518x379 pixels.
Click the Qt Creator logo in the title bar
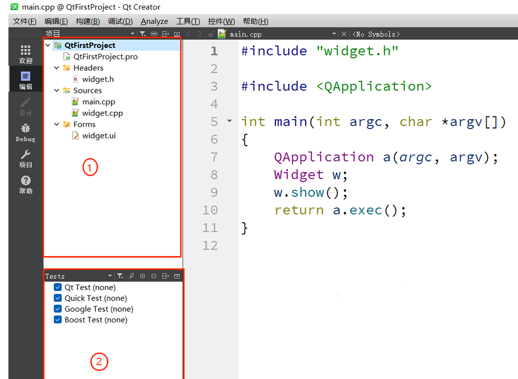tap(15, 7)
